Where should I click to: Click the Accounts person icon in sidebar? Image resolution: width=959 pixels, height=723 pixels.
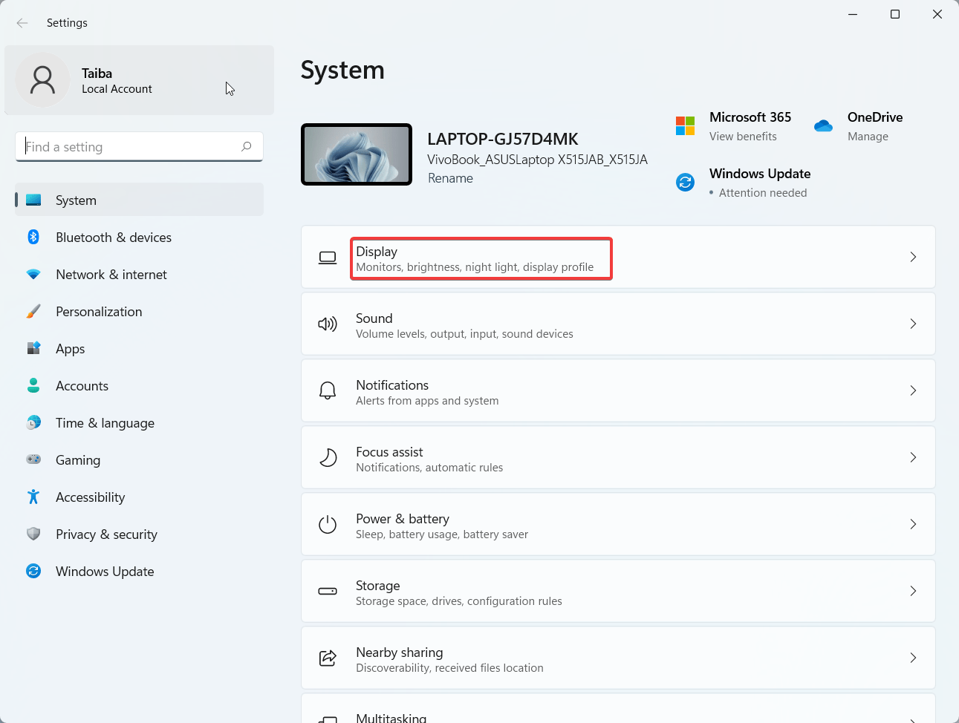pos(33,385)
